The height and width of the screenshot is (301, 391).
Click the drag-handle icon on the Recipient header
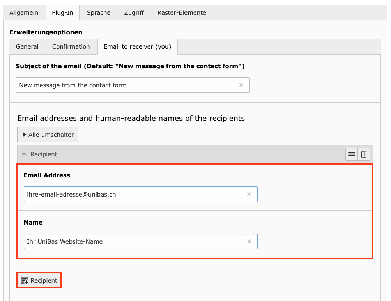351,154
